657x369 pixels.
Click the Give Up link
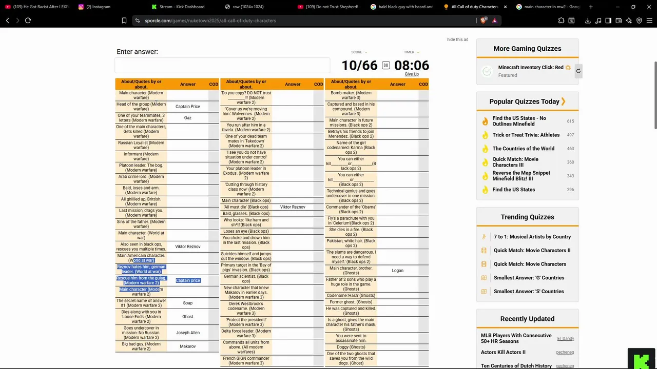coord(412,74)
